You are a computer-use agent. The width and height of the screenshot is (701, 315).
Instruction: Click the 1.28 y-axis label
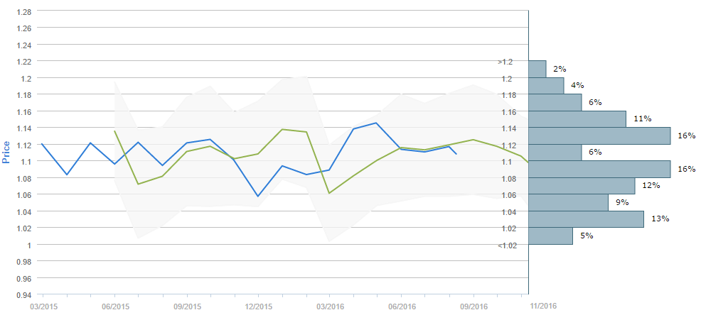pyautogui.click(x=23, y=12)
